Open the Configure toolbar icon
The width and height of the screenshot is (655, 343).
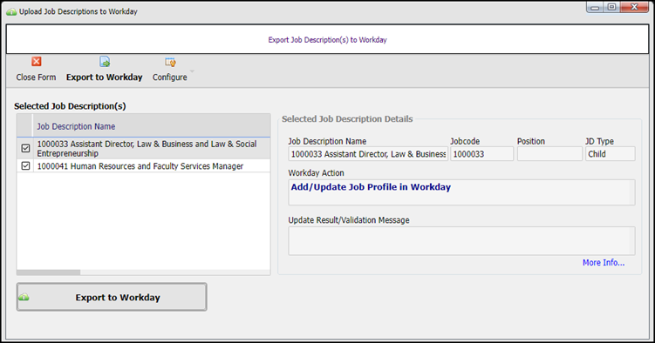[x=170, y=62]
